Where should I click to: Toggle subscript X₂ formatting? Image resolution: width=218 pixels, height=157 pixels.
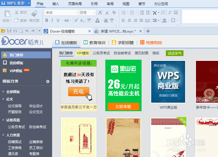click(82, 21)
